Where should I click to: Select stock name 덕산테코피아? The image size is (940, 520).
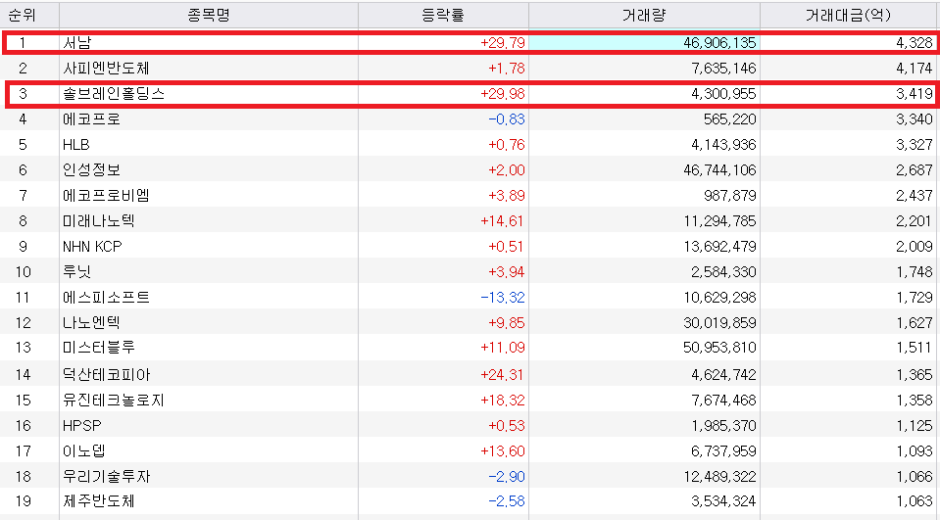(106, 374)
